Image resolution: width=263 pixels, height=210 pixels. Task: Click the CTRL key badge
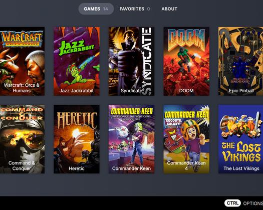(232, 203)
